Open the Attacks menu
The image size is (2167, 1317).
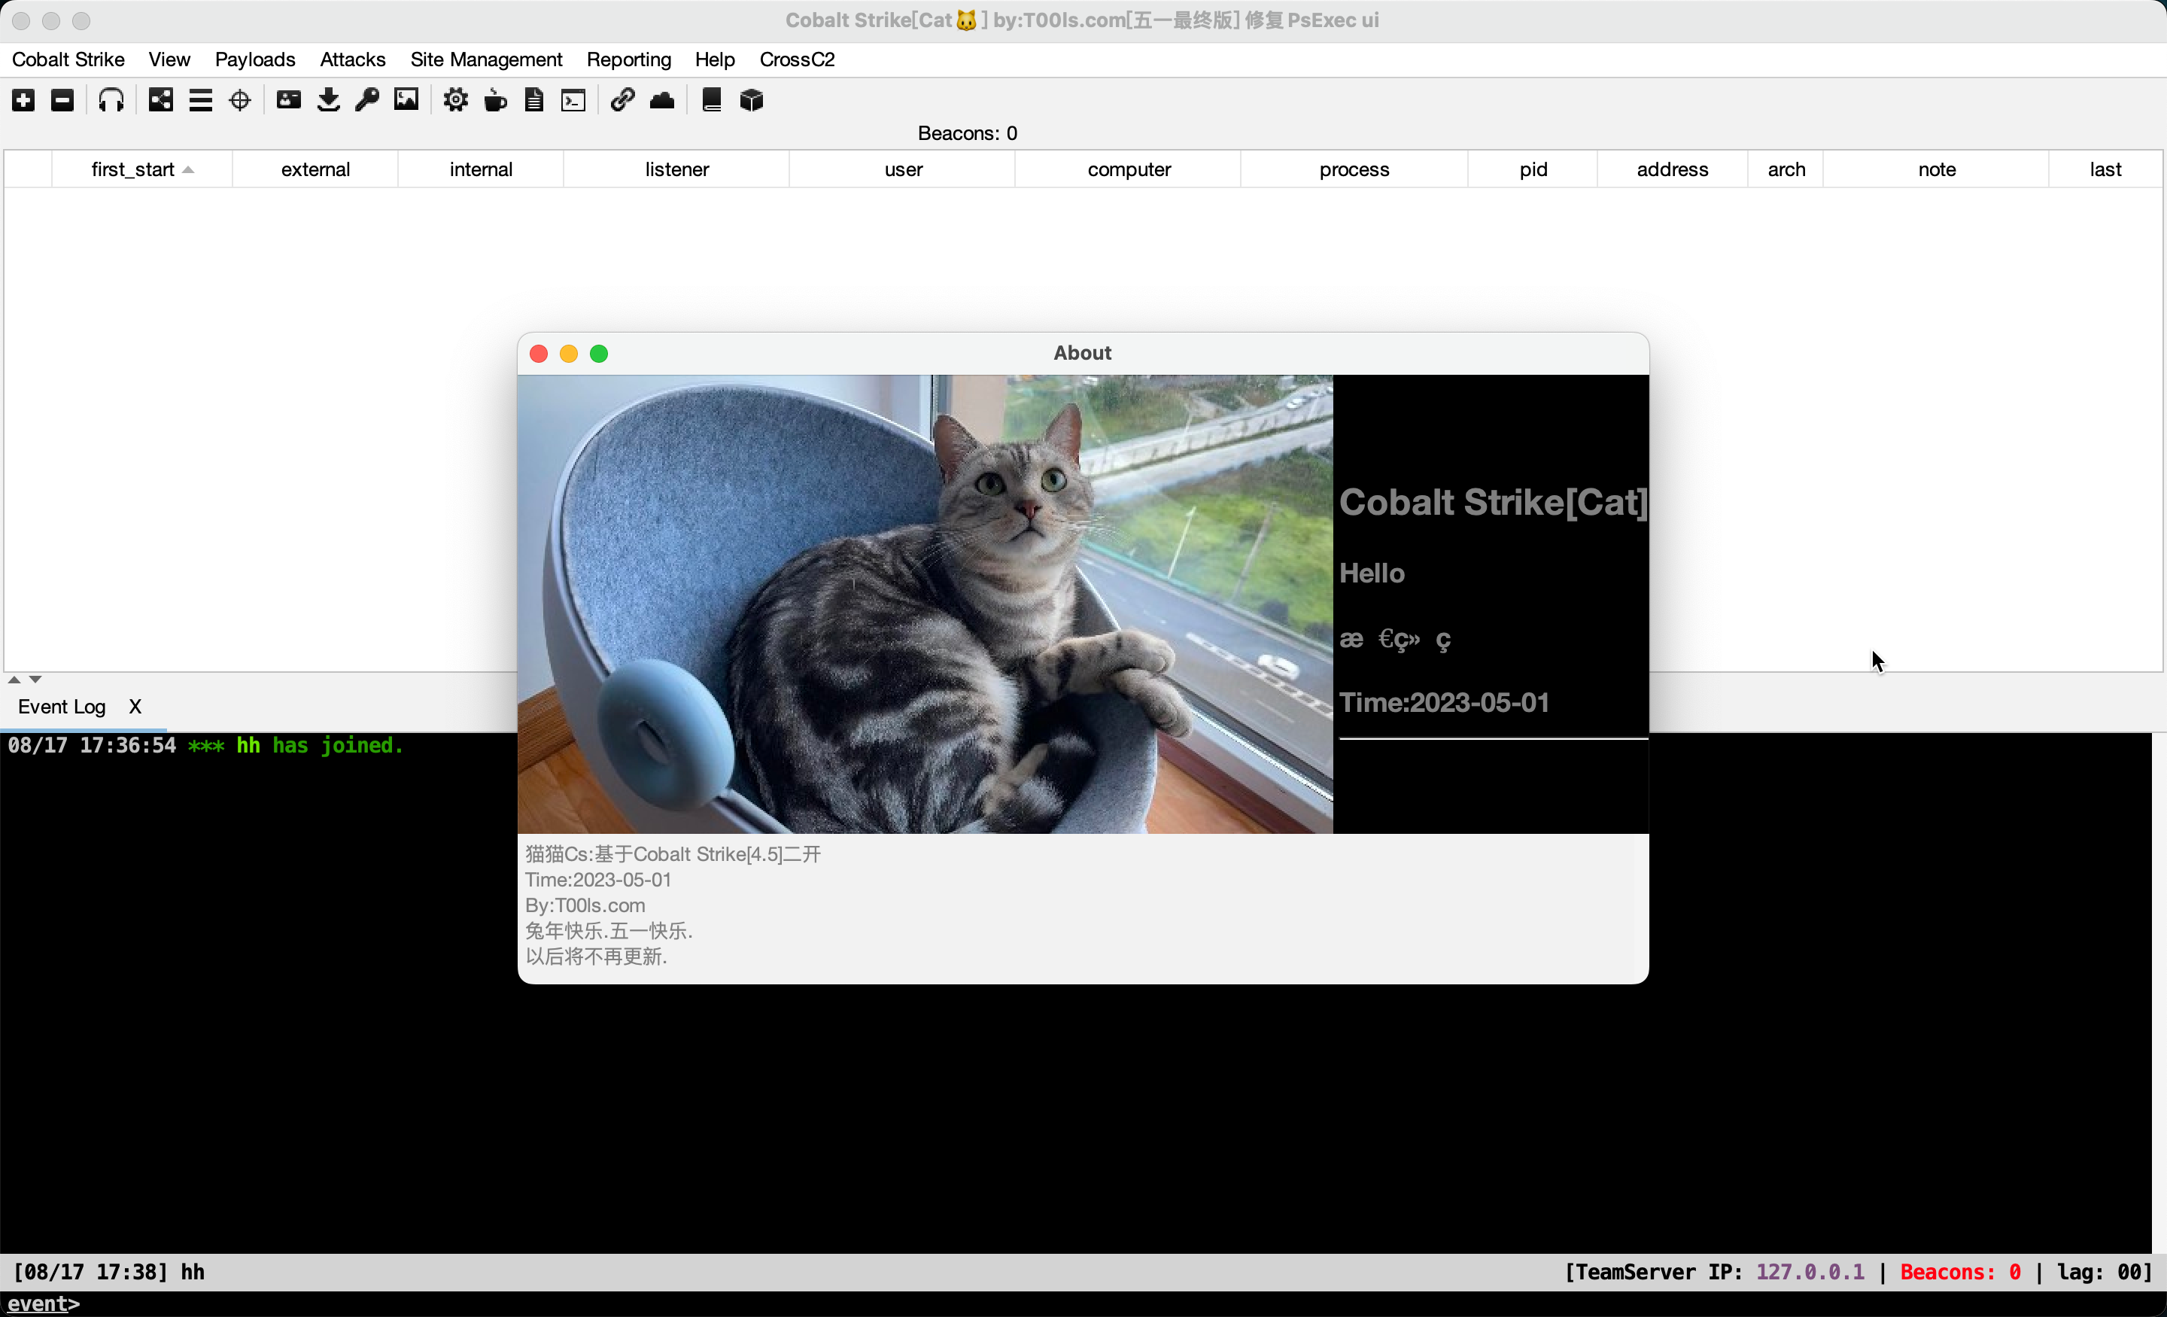click(x=353, y=59)
